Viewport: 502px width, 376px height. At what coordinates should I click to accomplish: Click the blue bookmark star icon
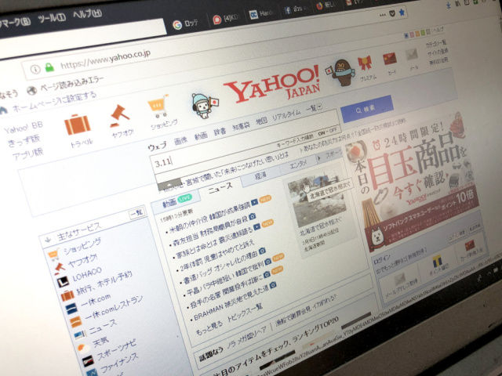[x=402, y=13]
